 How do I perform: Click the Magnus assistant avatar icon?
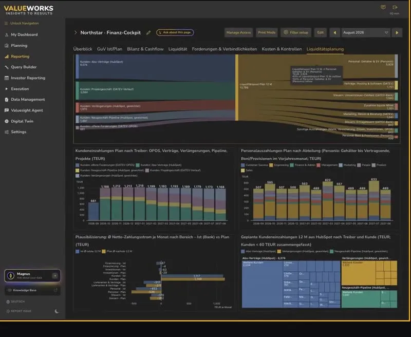point(10,276)
